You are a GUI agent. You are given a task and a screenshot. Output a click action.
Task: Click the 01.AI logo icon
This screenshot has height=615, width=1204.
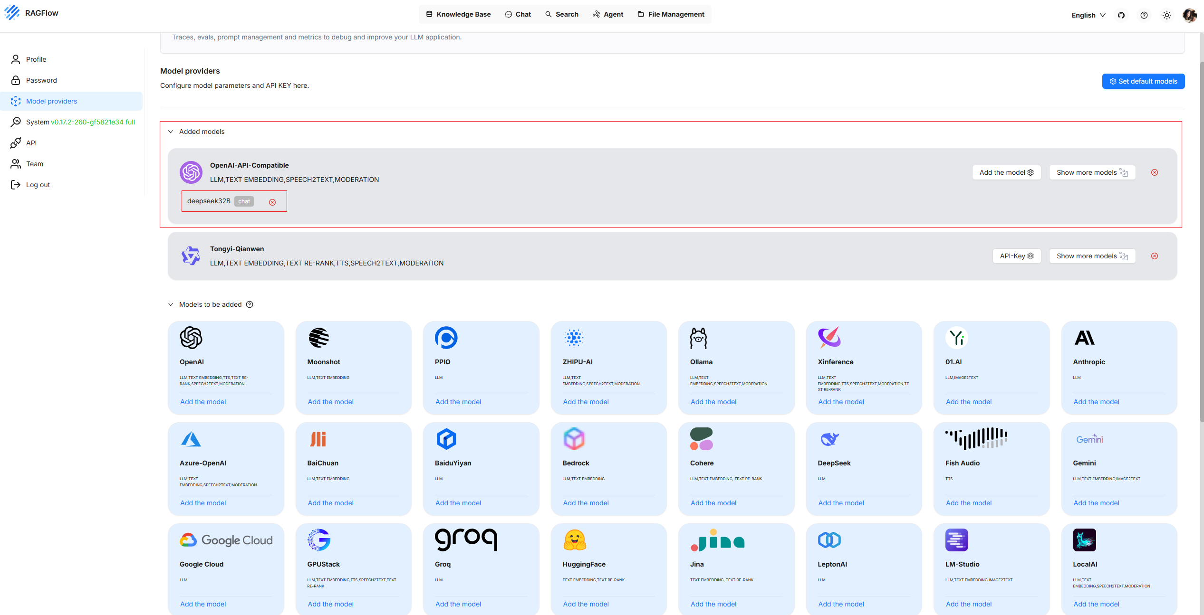point(957,338)
